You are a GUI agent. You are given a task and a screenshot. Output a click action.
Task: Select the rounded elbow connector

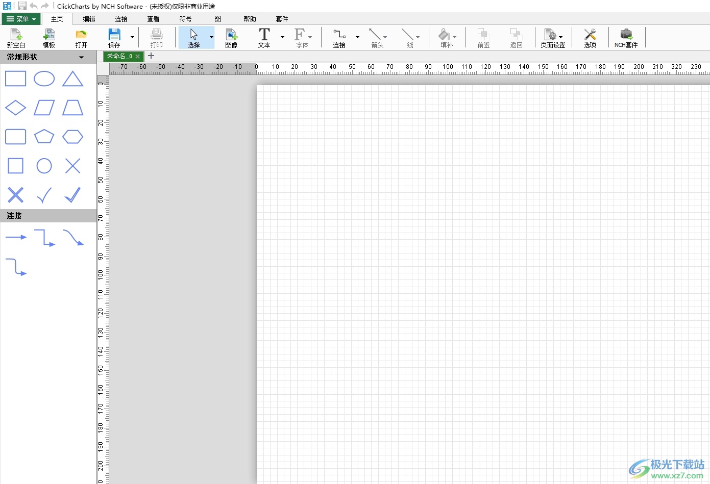pos(16,267)
